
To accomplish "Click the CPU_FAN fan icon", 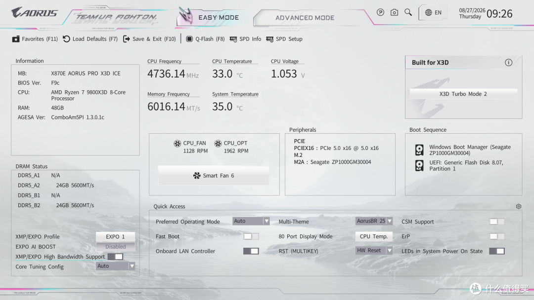I will point(178,144).
